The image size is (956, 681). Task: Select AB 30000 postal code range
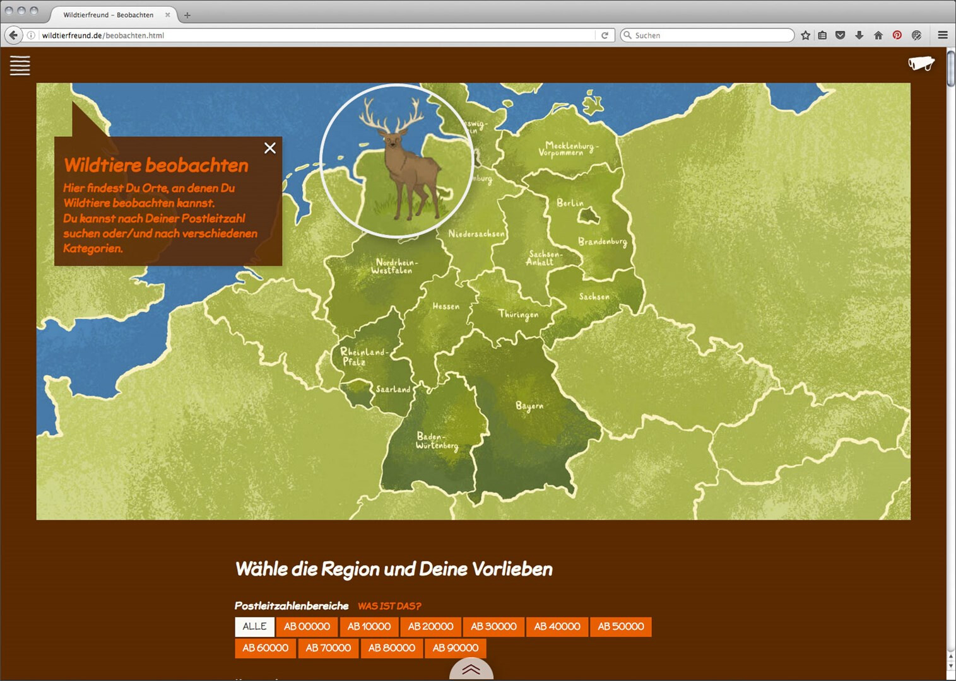click(493, 627)
